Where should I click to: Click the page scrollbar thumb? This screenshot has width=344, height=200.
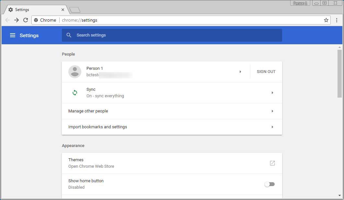coord(339,74)
